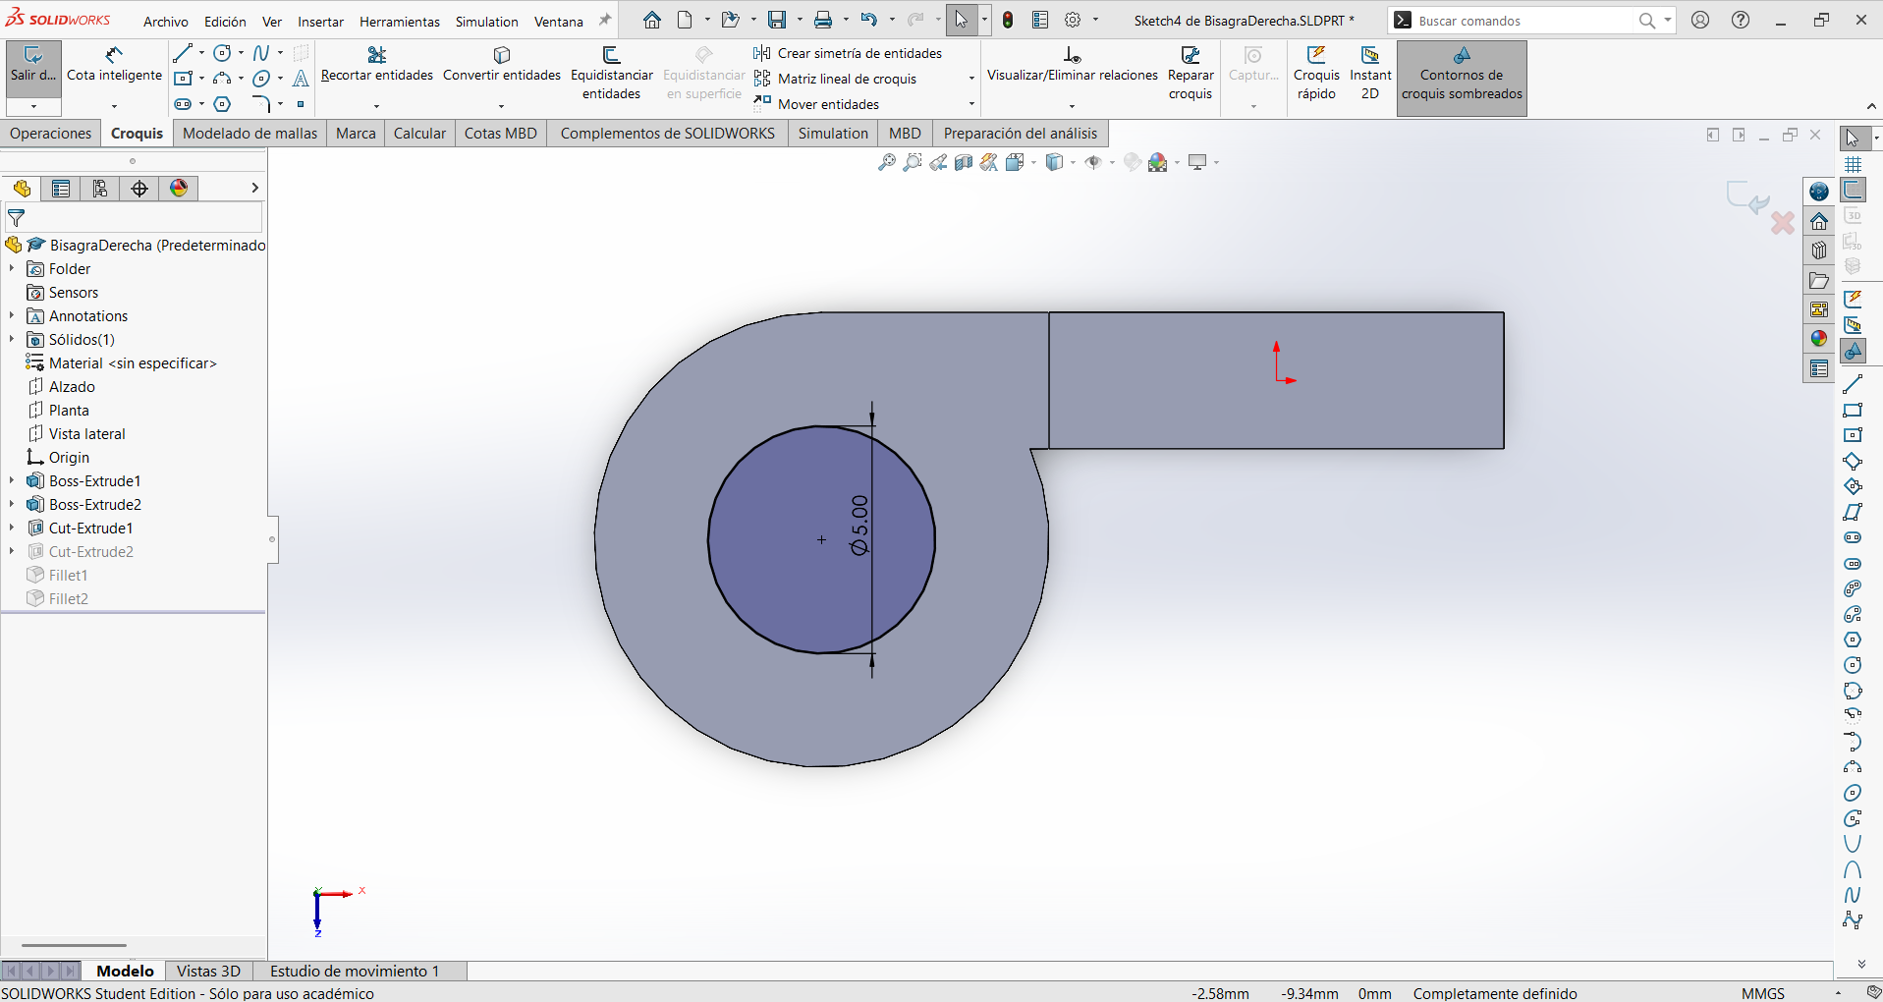Viewport: 1883px width, 1002px height.
Task: Open Estudio de movimiento 1 tab
Action: (355, 971)
